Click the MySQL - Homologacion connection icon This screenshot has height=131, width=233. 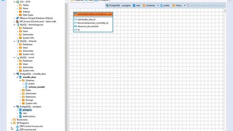click(17, 25)
